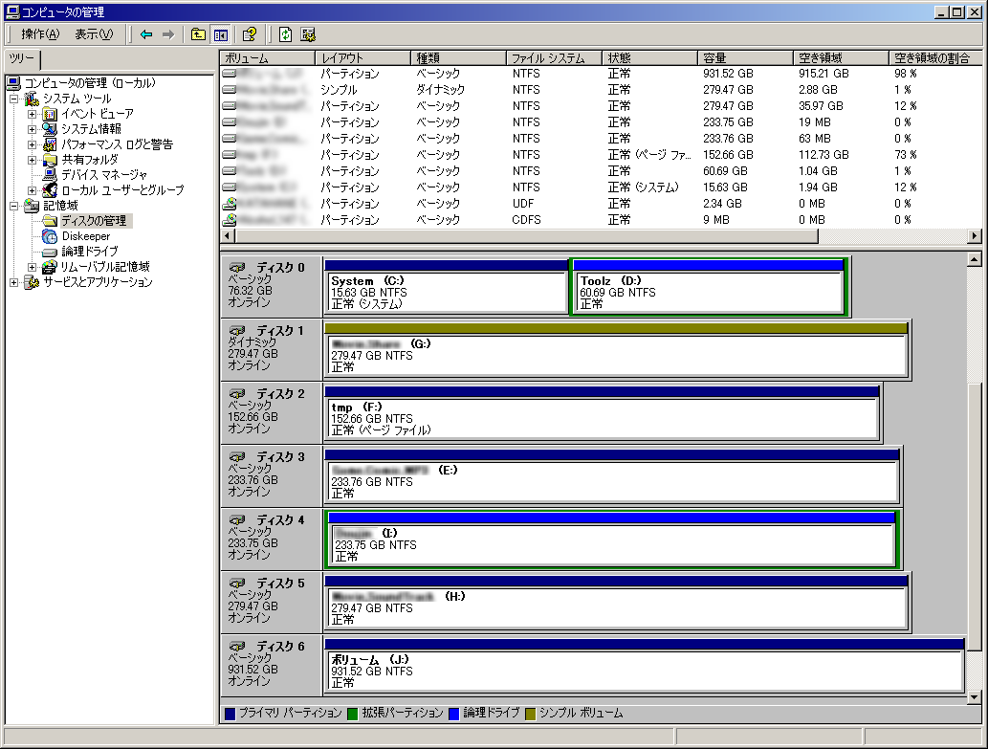Select the 共有フォルダ tree icon

tap(50, 160)
